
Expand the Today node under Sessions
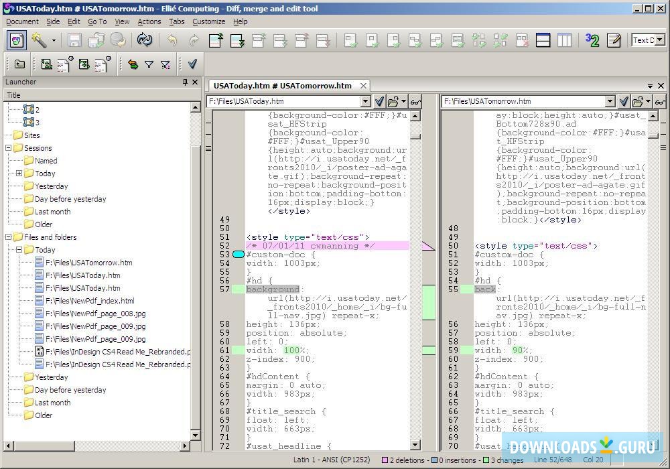click(x=19, y=174)
